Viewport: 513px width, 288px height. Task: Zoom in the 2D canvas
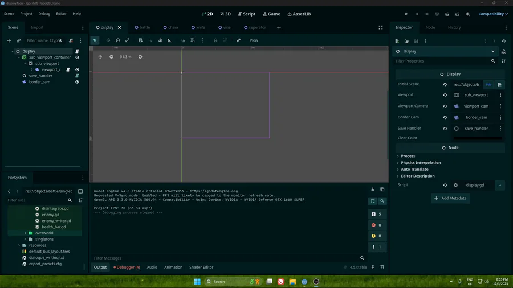(x=140, y=57)
